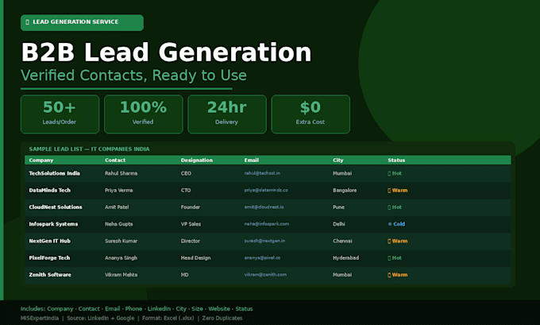This screenshot has width=540, height=325.
Task: Click the MD designation cell
Action: (184, 275)
